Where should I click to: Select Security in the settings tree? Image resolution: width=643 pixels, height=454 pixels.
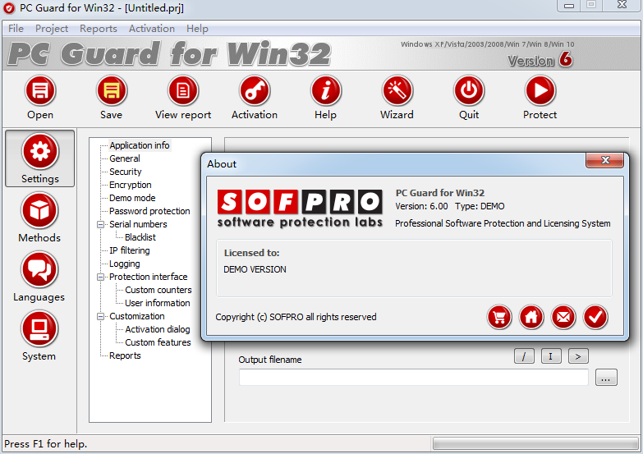coord(126,172)
